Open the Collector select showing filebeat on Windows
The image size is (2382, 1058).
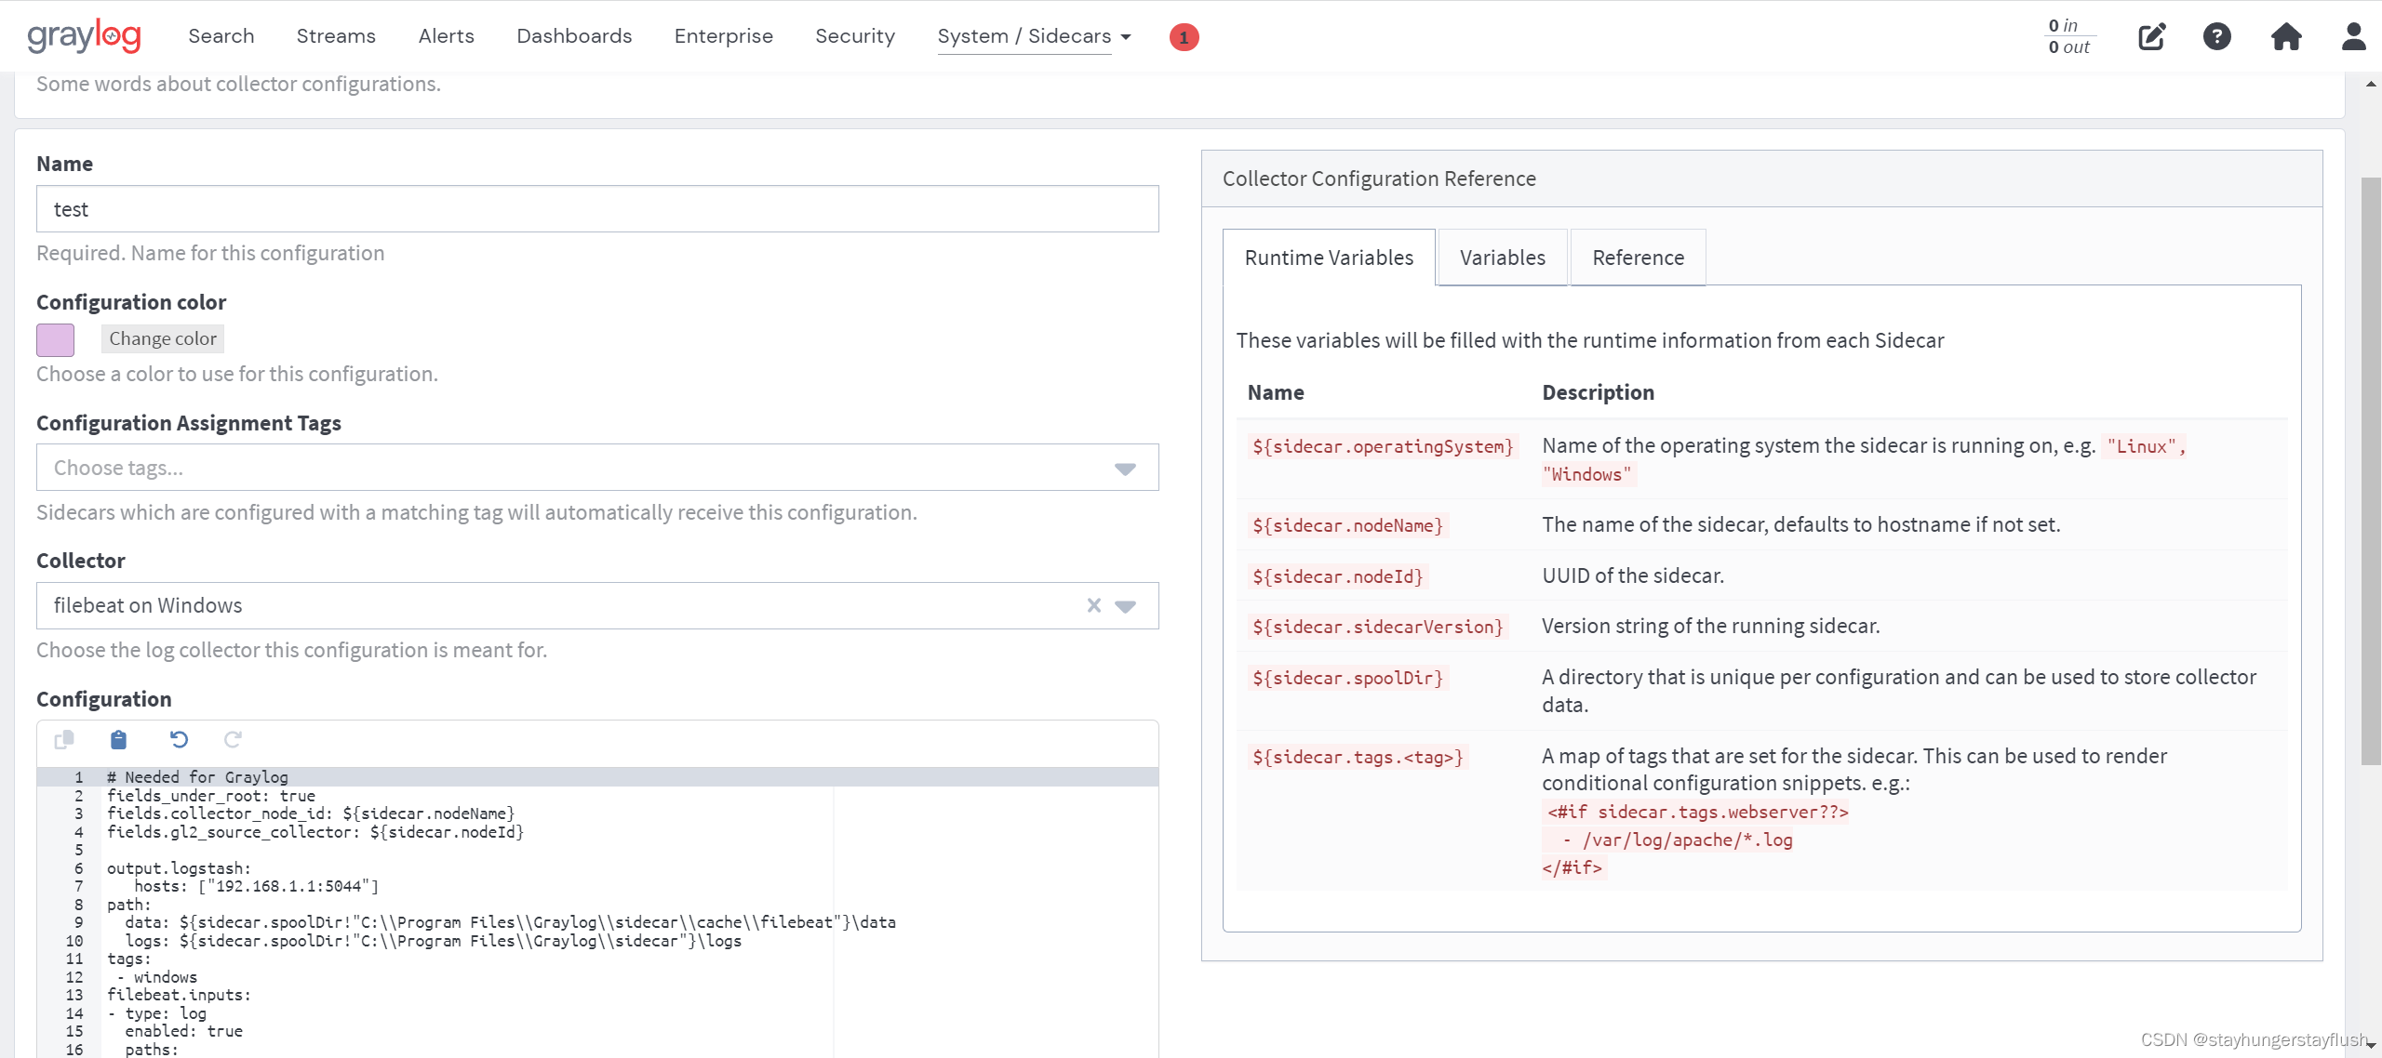click(x=597, y=605)
